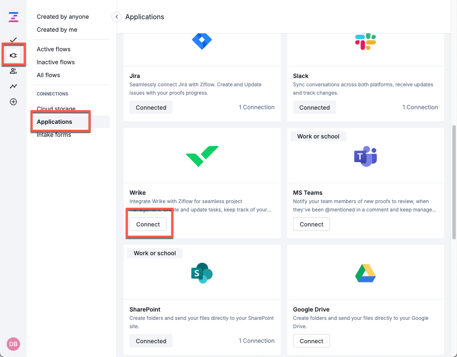Open the analytics trend line icon
Image resolution: width=457 pixels, height=357 pixels.
tap(13, 86)
